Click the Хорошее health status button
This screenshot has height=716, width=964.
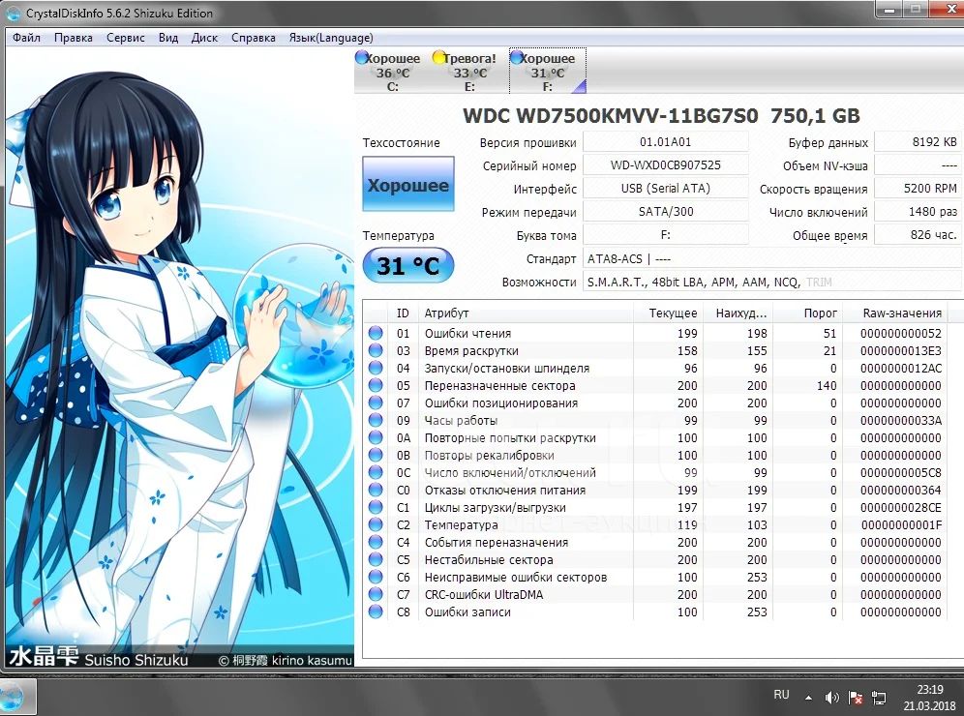[x=408, y=185]
